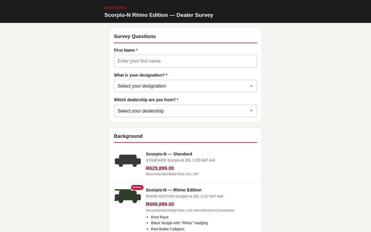Open the Select your designation dropdown

(x=185, y=86)
